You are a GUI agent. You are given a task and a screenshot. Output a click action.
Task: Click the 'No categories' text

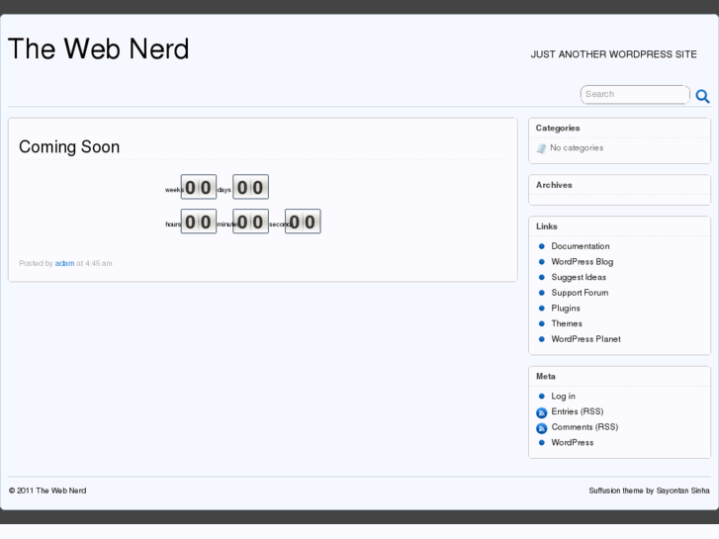pyautogui.click(x=577, y=148)
